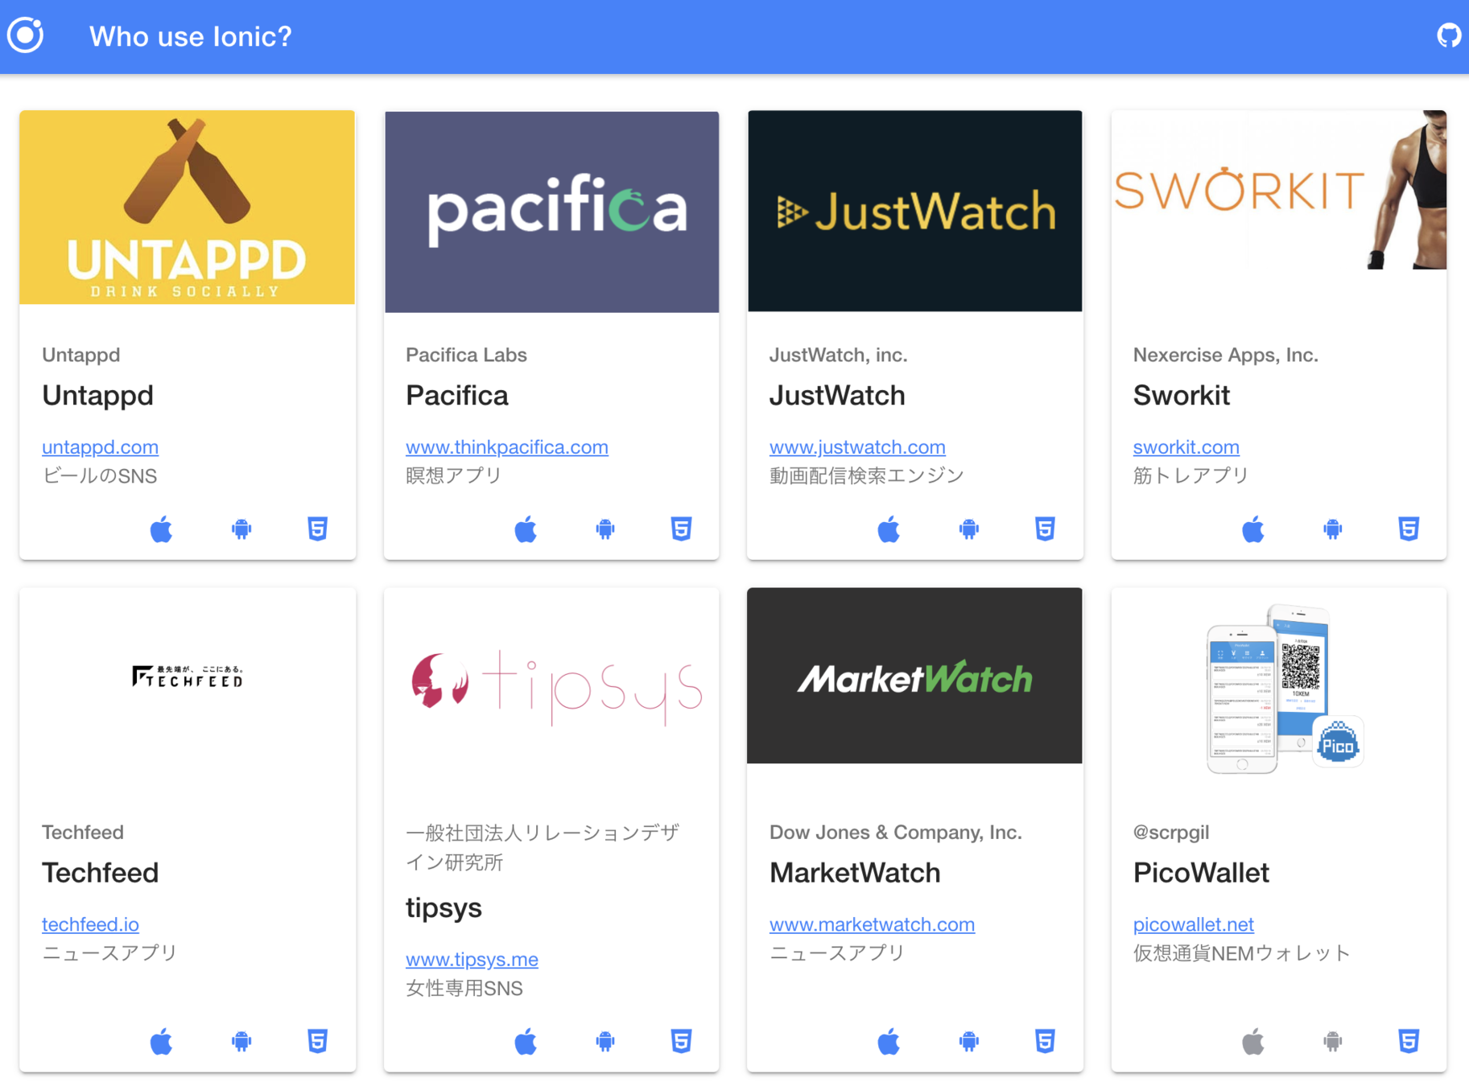This screenshot has width=1469, height=1086.
Task: Click Android icon on Sworkit card
Action: click(1333, 529)
